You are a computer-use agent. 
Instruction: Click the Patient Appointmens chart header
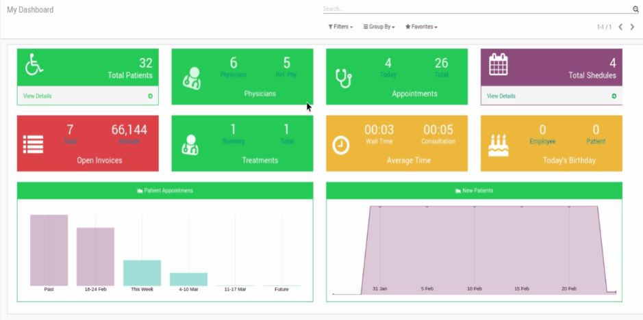[x=165, y=191]
